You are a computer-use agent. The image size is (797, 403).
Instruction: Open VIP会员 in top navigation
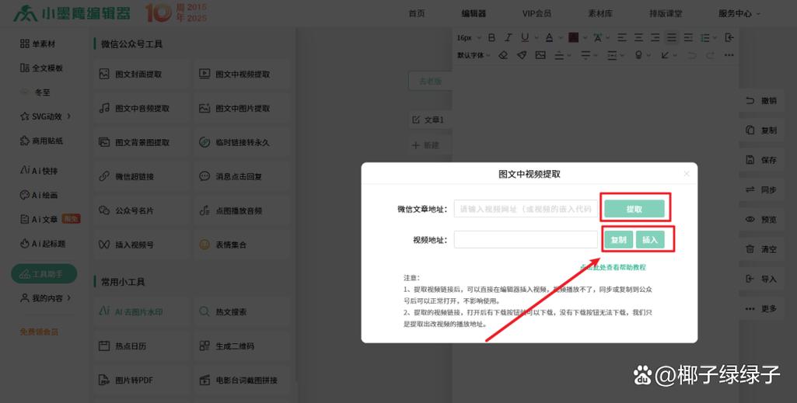(x=537, y=14)
